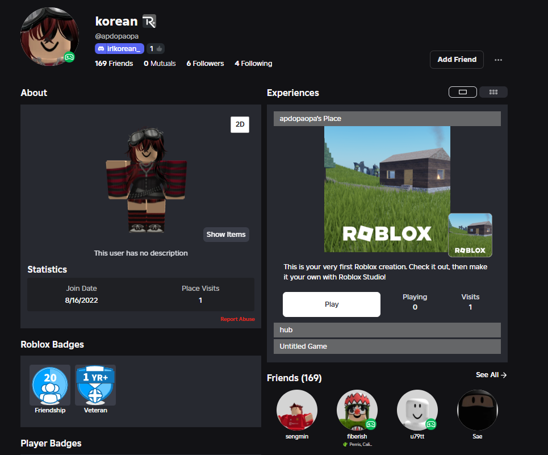This screenshot has width=548, height=455.
Task: Open friend u79tt's avatar
Action: pyautogui.click(x=417, y=410)
